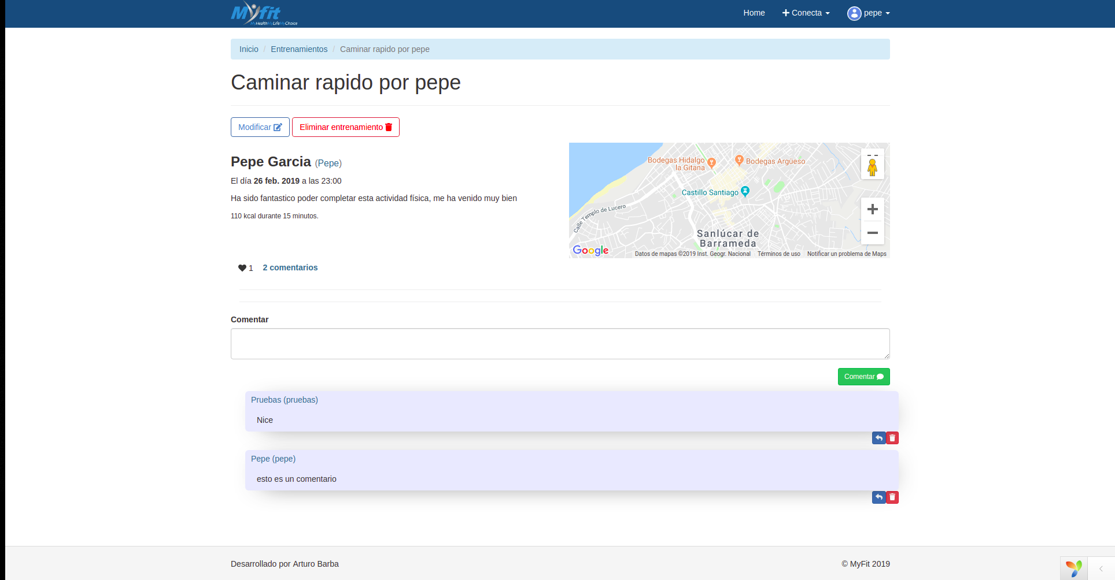
Task: Zoom in on the map
Action: coord(872,209)
